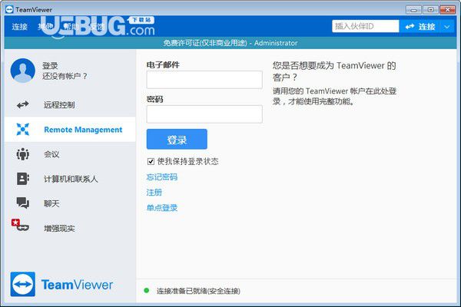Click the Remote Management icon in sidebar
This screenshot has width=461, height=307.
[22, 129]
